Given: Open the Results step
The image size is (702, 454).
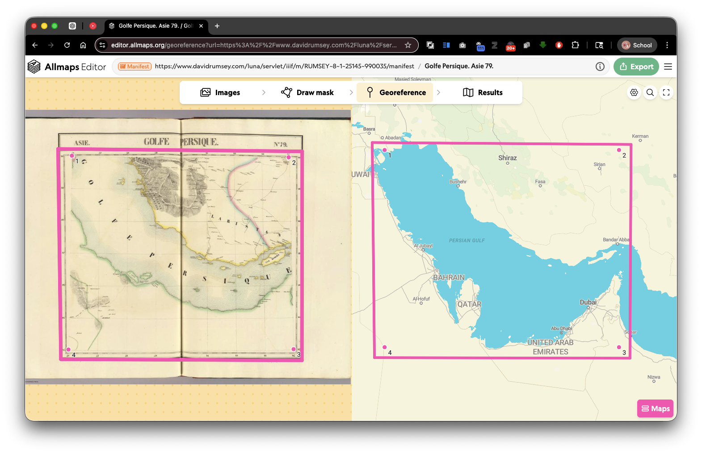Looking at the screenshot, I should [483, 92].
